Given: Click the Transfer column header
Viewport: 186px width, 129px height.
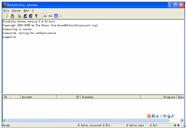Looking at the screenshot, I should (110, 97).
